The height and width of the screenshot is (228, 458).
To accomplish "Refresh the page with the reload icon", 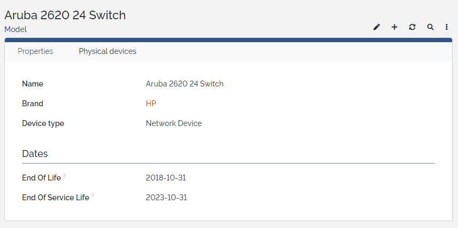I will coord(412,27).
